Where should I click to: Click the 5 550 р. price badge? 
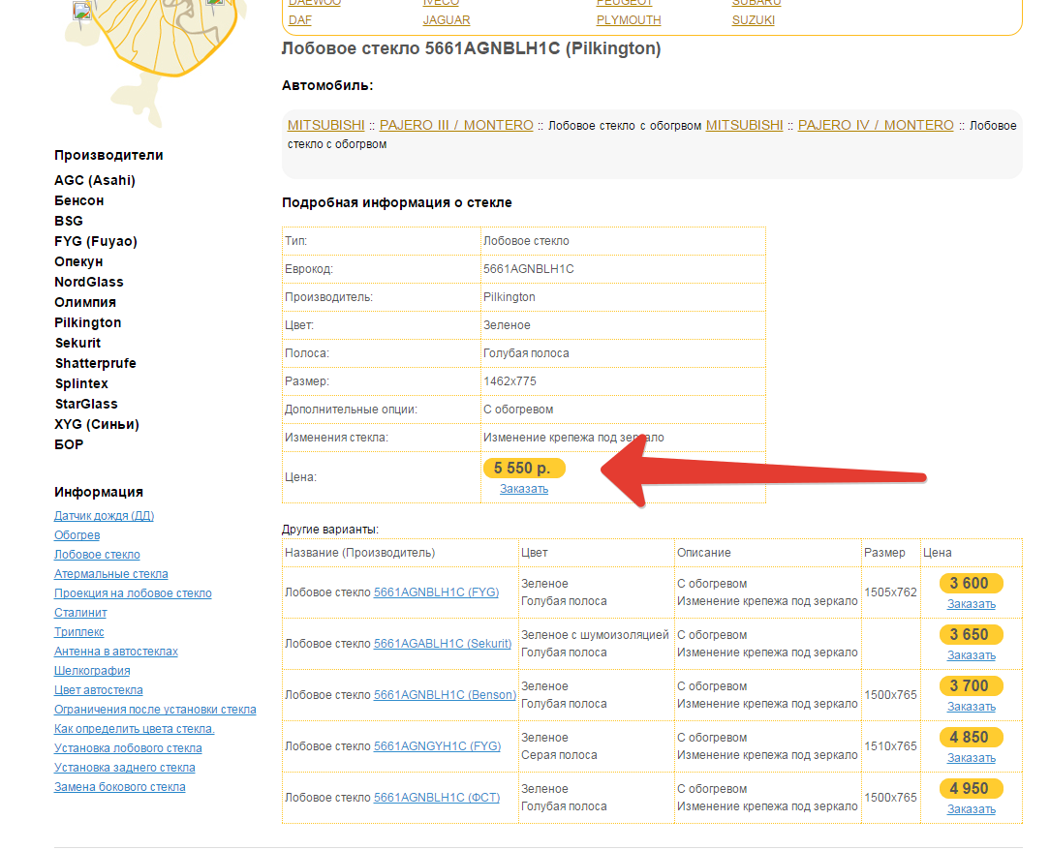point(523,468)
